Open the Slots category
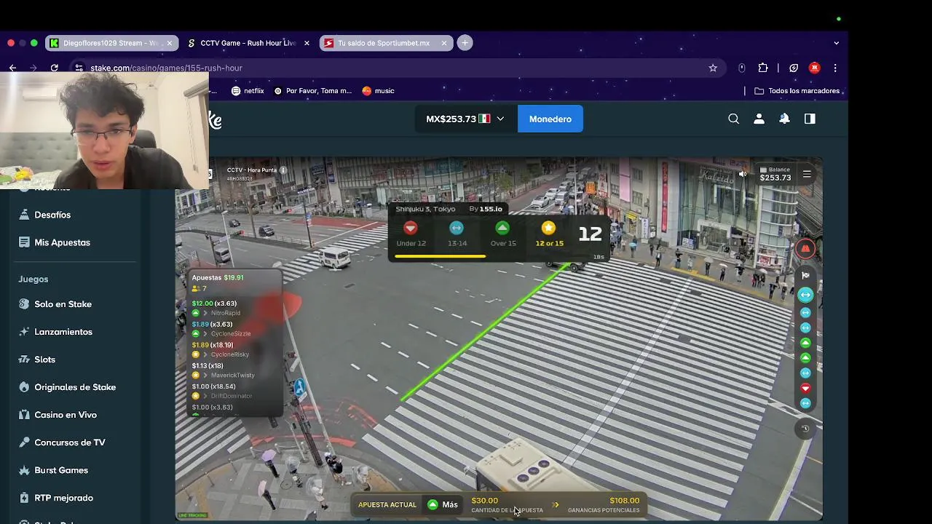The width and height of the screenshot is (932, 524). [x=44, y=360]
